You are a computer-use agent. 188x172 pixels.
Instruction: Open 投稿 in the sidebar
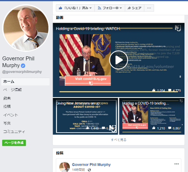[7, 106]
